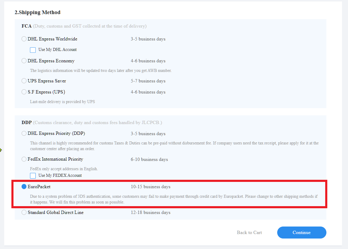Choose DHL Express Economy shipping radio
The height and width of the screenshot is (249, 348).
(x=24, y=61)
